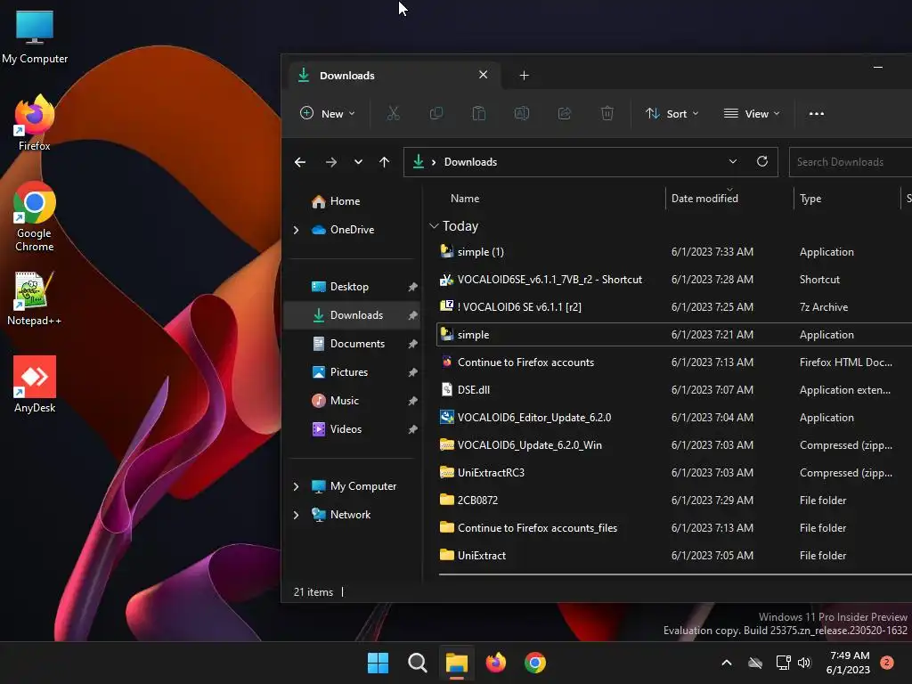Select My Computer desktop icon
The image size is (912, 684).
(35, 37)
